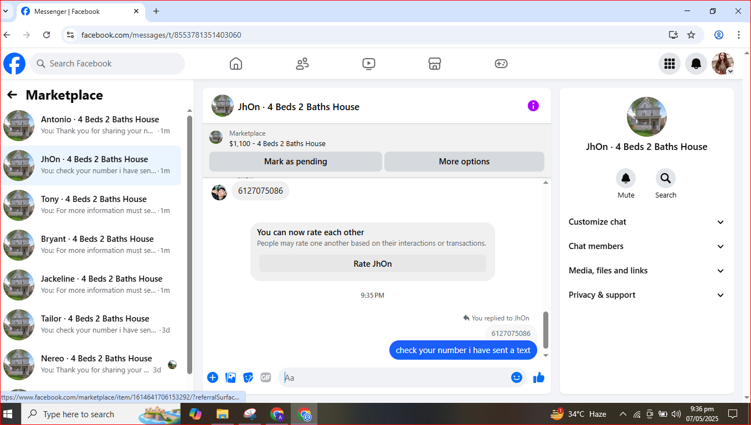Open Tailor 4 Beds 2 Baths House chat

91,325
